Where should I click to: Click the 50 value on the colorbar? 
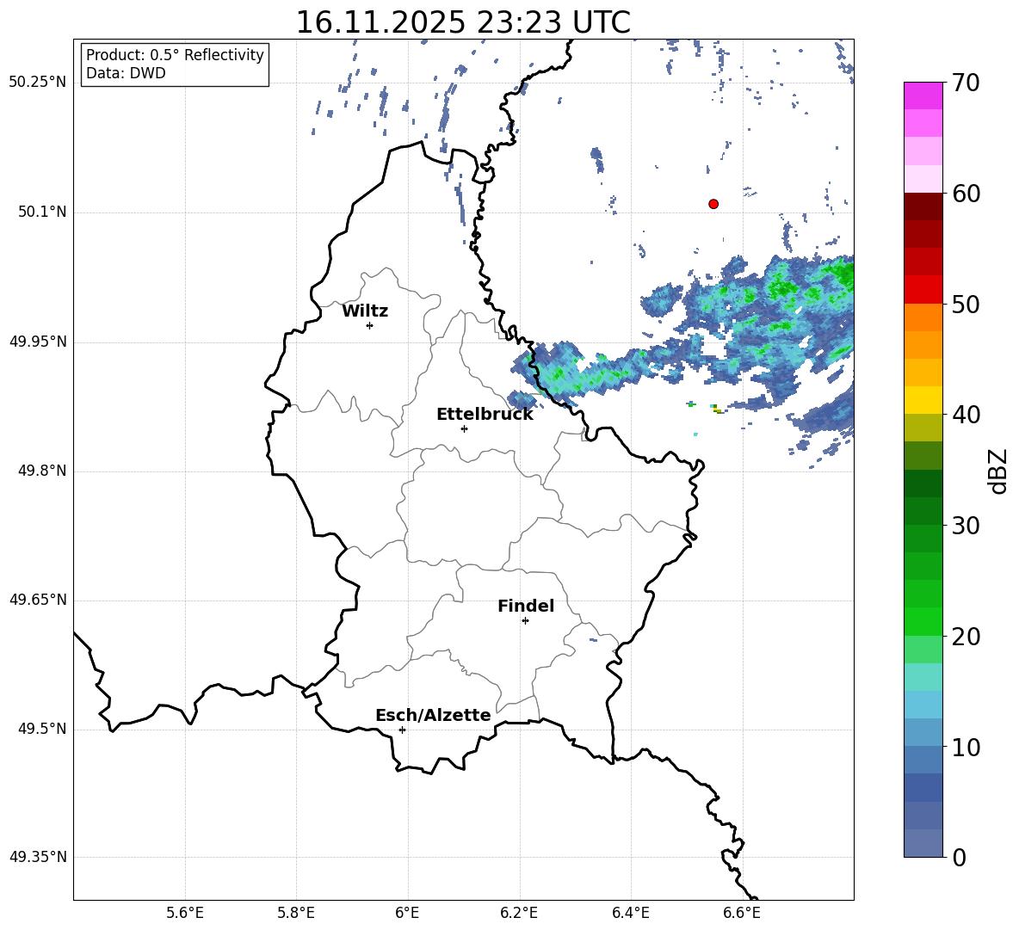[x=966, y=304]
